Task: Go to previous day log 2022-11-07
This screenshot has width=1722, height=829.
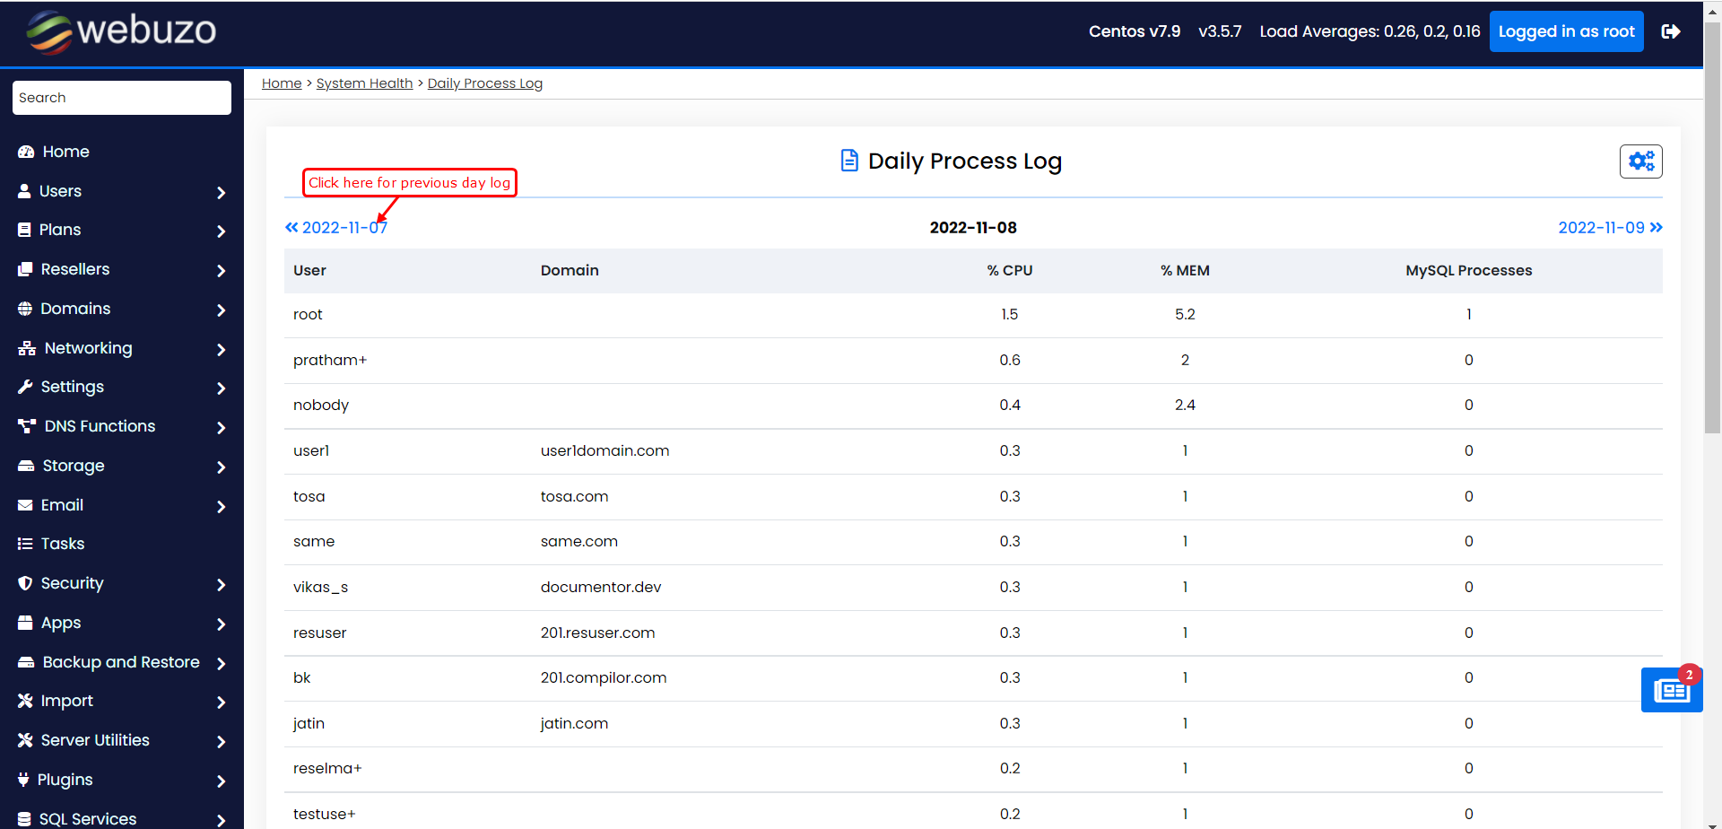Action: click(336, 228)
